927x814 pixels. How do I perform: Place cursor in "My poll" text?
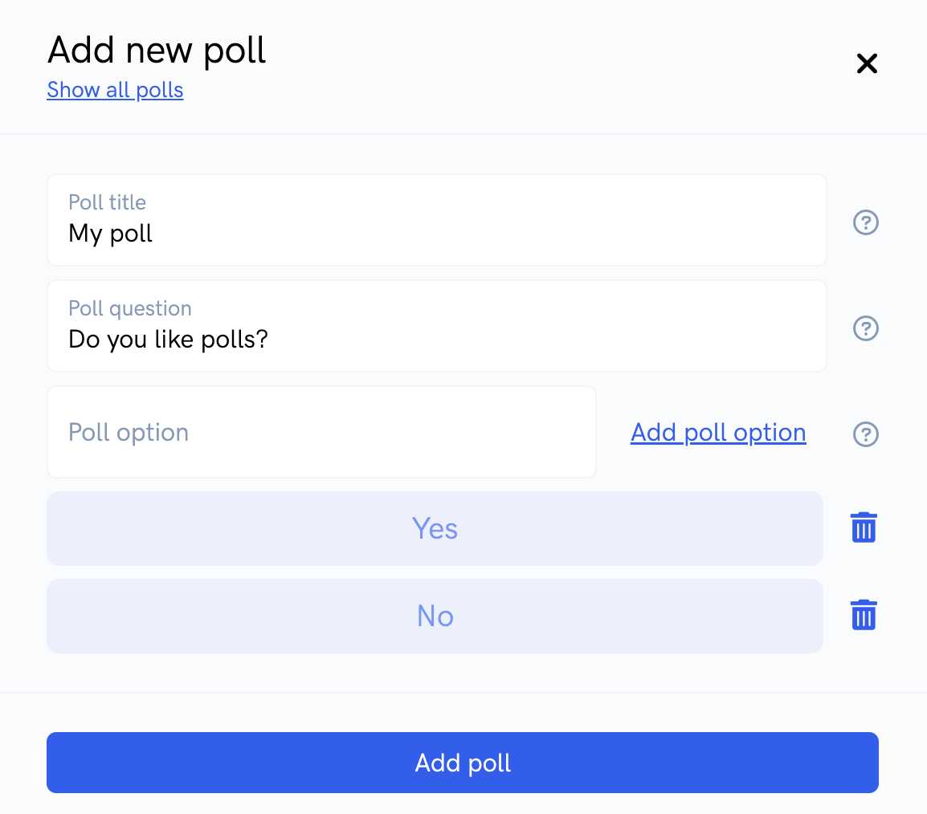111,234
